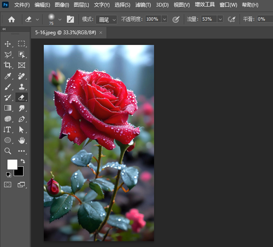Click the flow 53% field
273x247 pixels.
coord(209,19)
